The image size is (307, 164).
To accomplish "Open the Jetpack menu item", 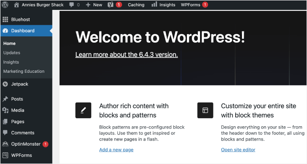I will 19,84.
